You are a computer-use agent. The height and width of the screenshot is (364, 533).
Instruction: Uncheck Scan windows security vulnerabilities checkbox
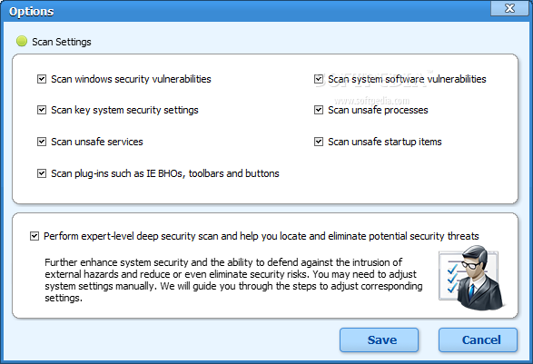(x=42, y=79)
